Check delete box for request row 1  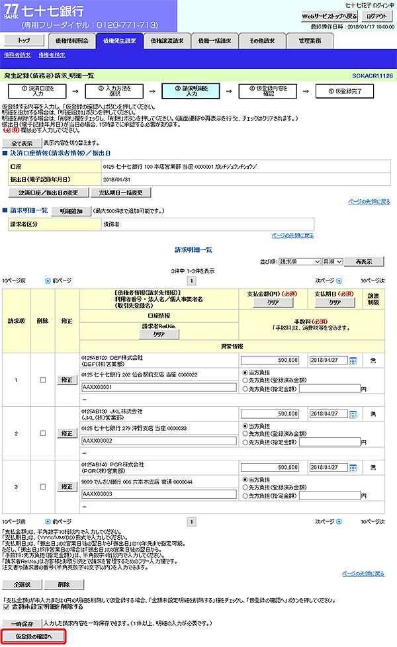43,380
